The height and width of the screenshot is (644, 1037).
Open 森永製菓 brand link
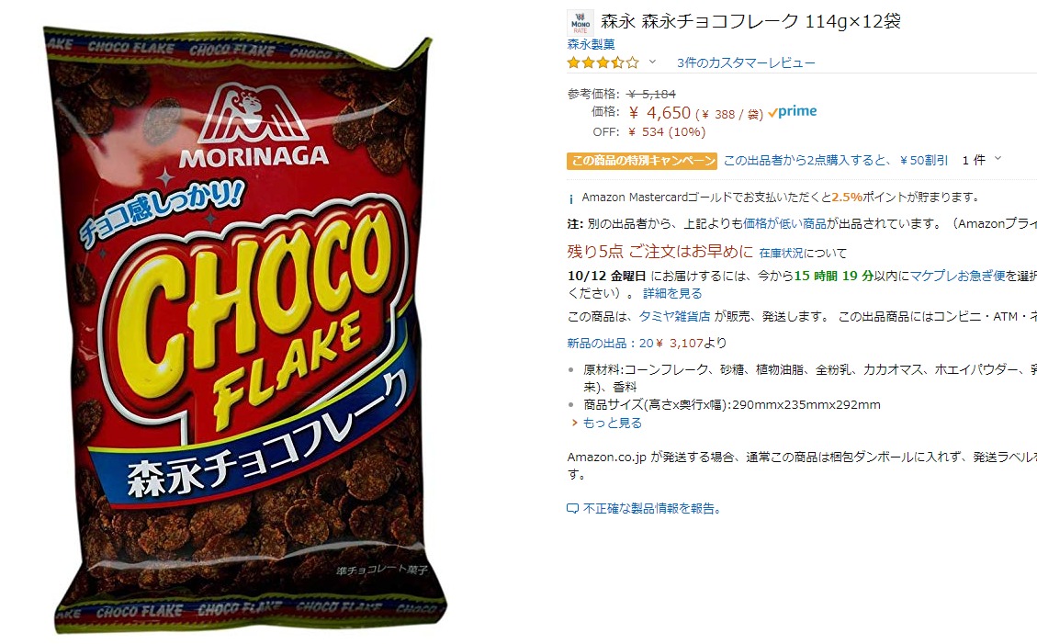point(592,44)
